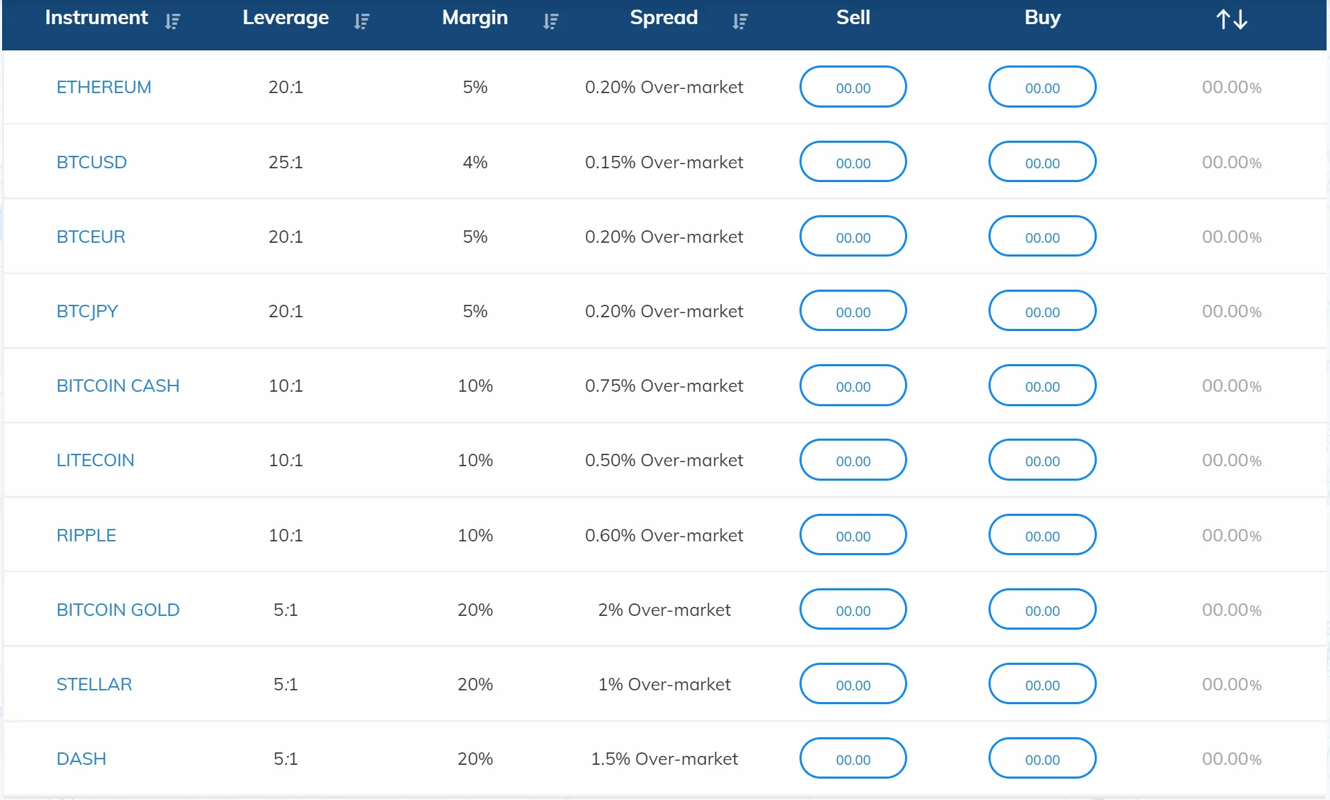This screenshot has height=800, width=1330.
Task: Click the Buy button for DASH
Action: 1042,759
